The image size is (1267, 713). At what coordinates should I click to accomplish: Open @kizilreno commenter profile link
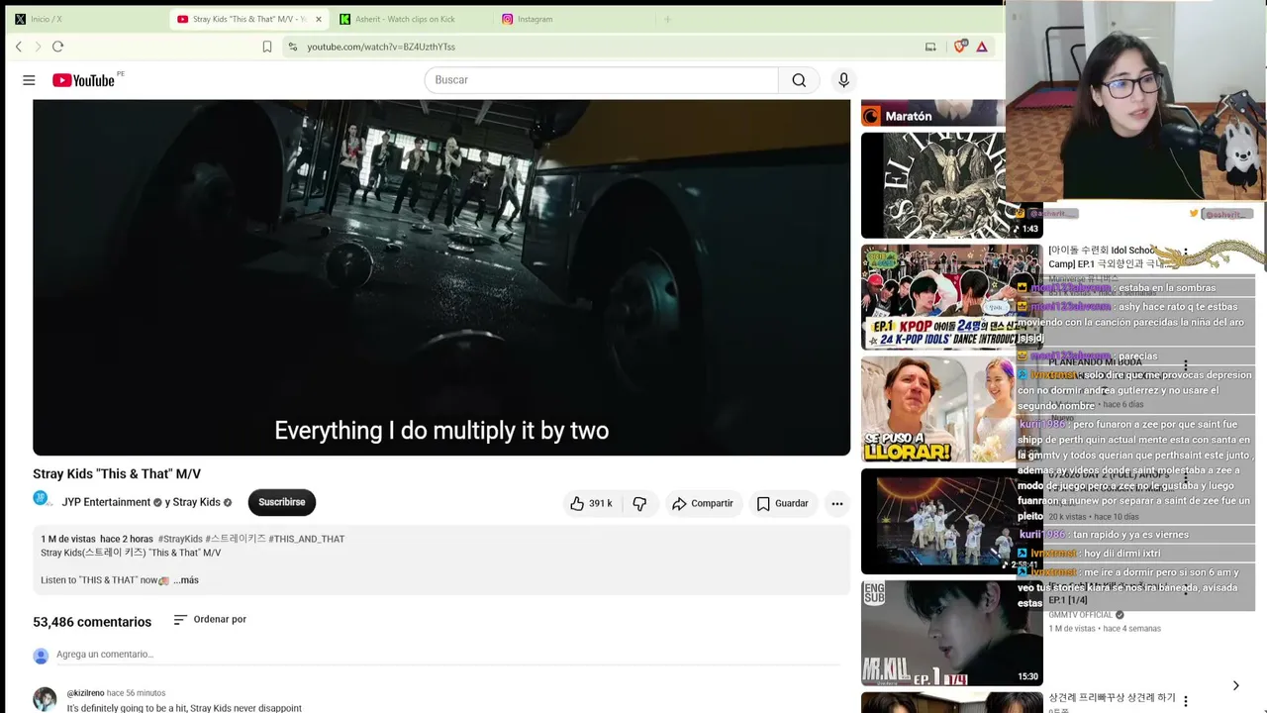pyautogui.click(x=85, y=693)
